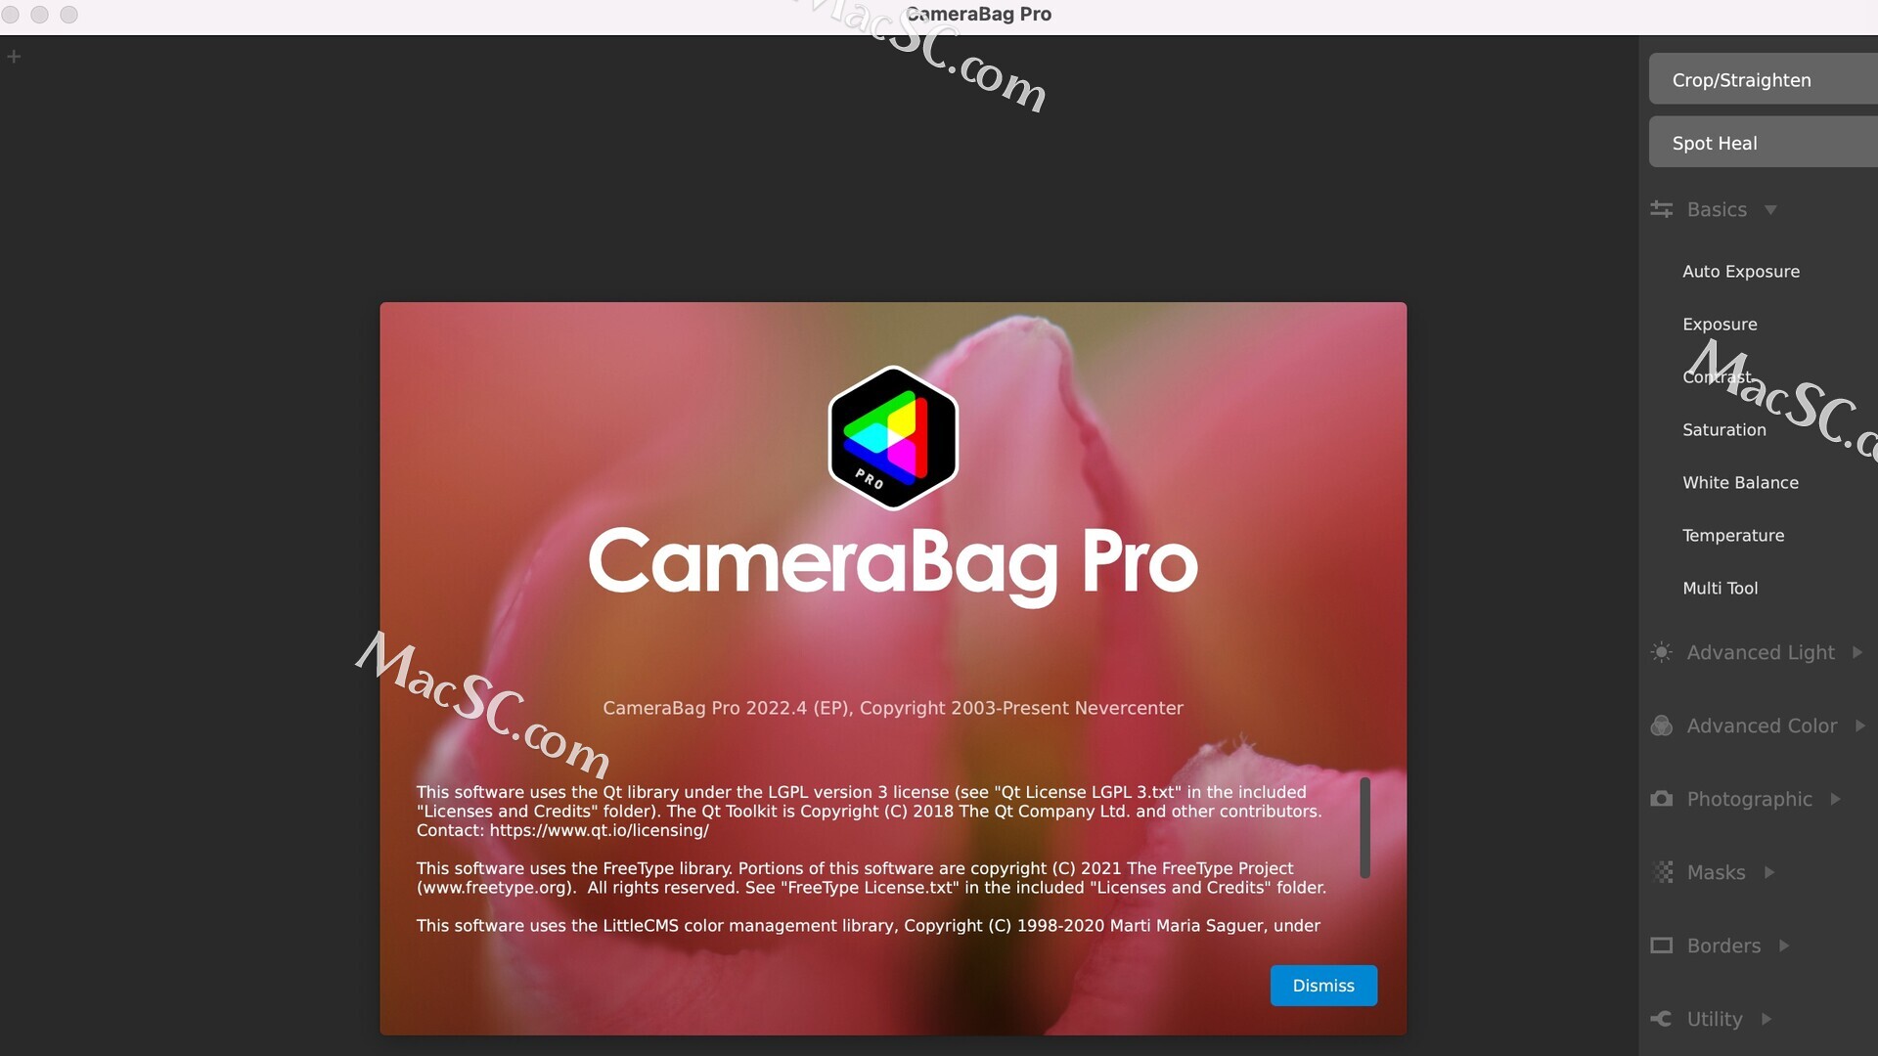Screen dimensions: 1878x1056
Task: Click the Multi Tool adjustment item
Action: tap(1721, 587)
